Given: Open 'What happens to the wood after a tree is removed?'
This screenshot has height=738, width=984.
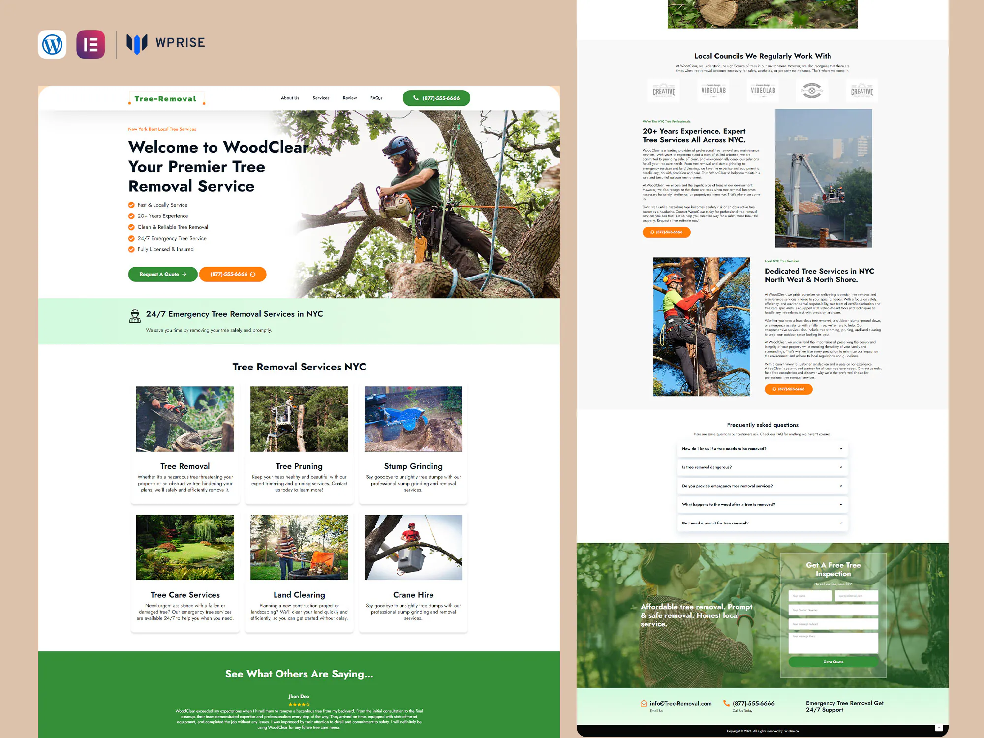Looking at the screenshot, I should (762, 504).
